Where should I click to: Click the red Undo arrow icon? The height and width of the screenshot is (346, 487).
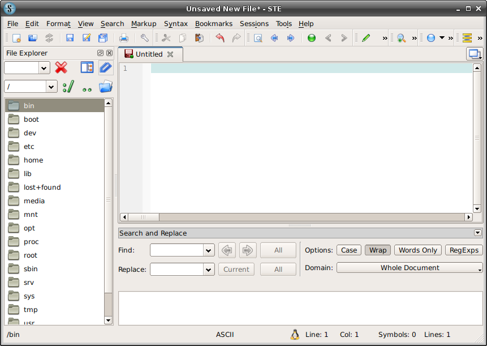coord(220,38)
